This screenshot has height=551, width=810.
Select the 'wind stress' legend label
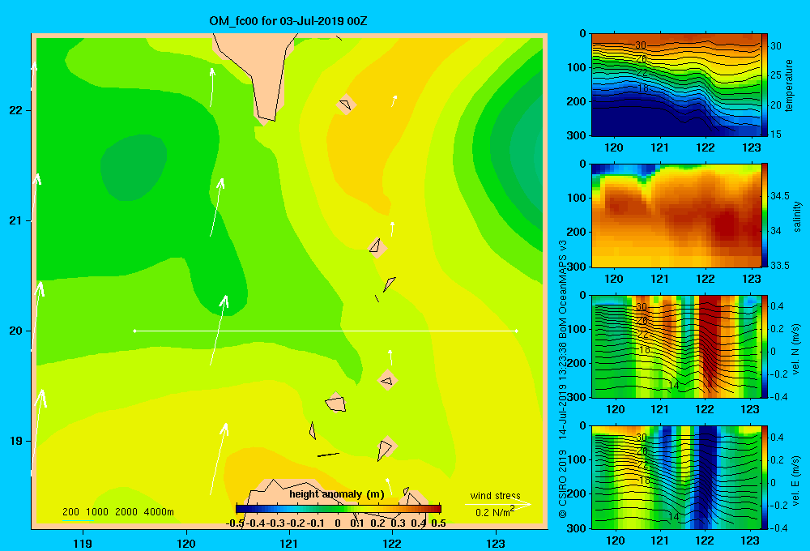point(495,495)
